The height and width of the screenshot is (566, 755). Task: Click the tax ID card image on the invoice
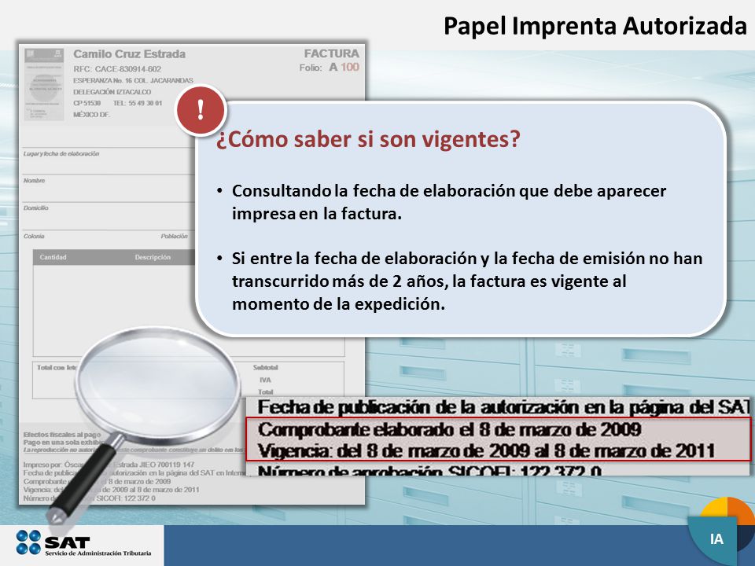pyautogui.click(x=44, y=84)
